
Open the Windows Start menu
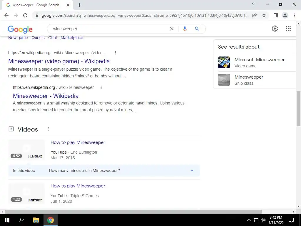pos(7,220)
